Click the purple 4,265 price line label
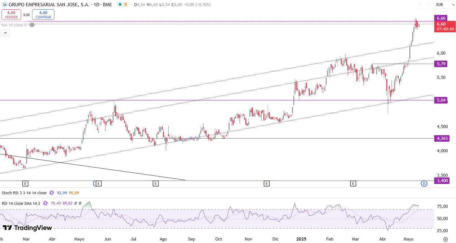The height and width of the screenshot is (243, 456). pos(442,138)
